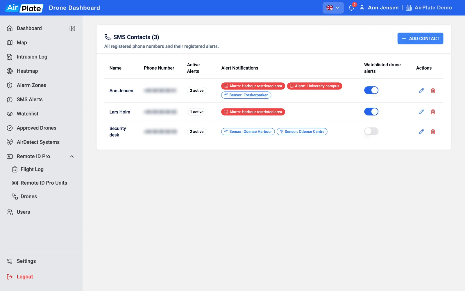Click the AirDetect Systems antenna icon
The height and width of the screenshot is (291, 465).
click(10, 142)
